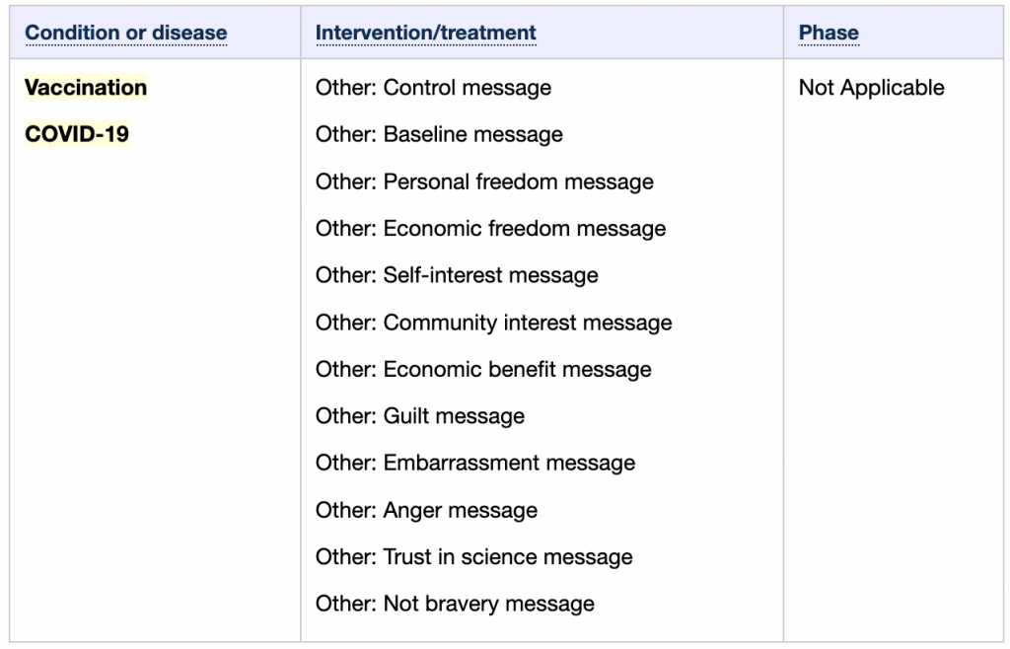Image resolution: width=1010 pixels, height=649 pixels.
Task: Click the Baseline message entry
Action: (439, 134)
